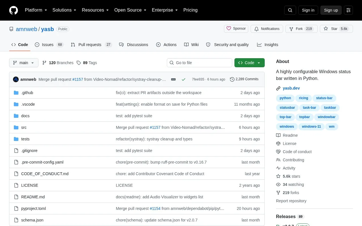The image size is (362, 226).
Task: Click the green checkmark commit status icon
Action: (x=184, y=79)
